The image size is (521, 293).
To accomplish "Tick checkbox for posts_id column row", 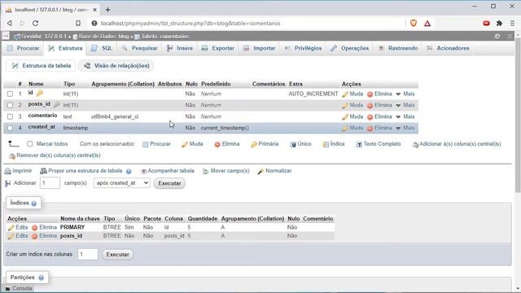I will pos(10,105).
